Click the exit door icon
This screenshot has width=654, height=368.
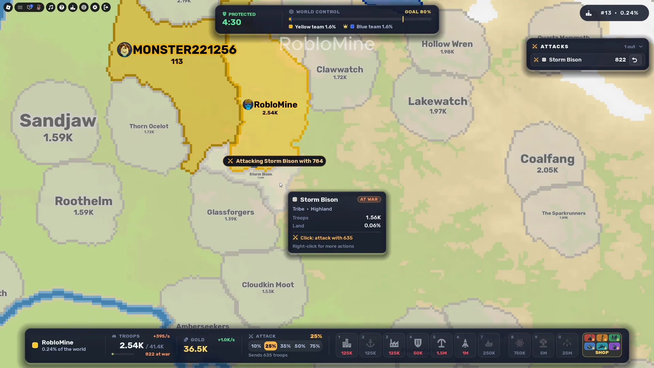pos(106,7)
